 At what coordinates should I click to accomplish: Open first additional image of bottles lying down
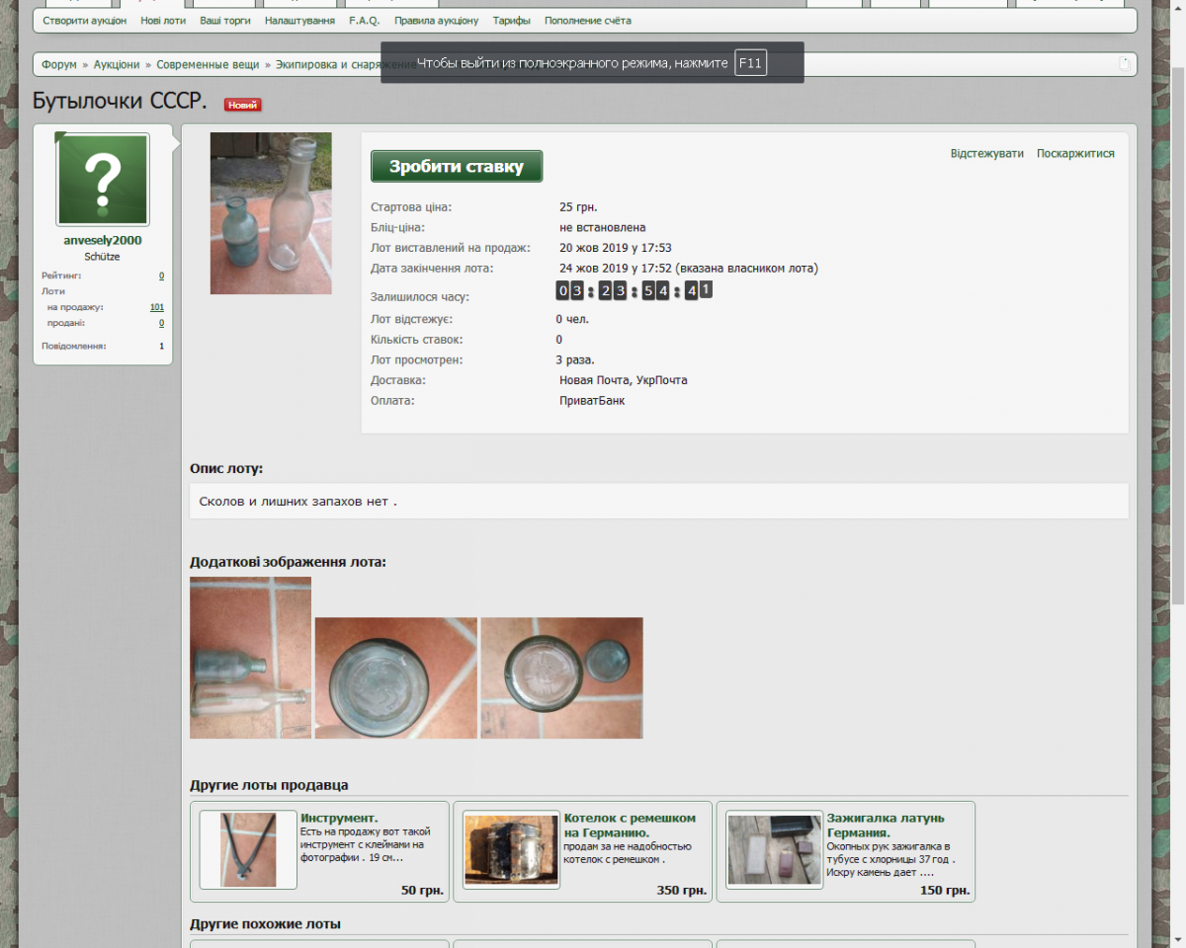click(x=250, y=658)
